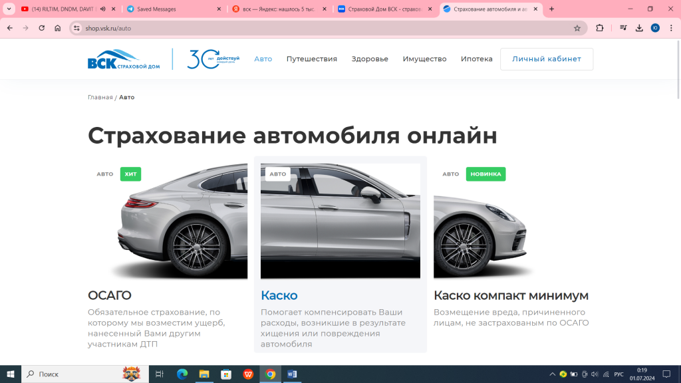681x383 pixels.
Task: Open the ОСАГО car image
Action: 168,221
